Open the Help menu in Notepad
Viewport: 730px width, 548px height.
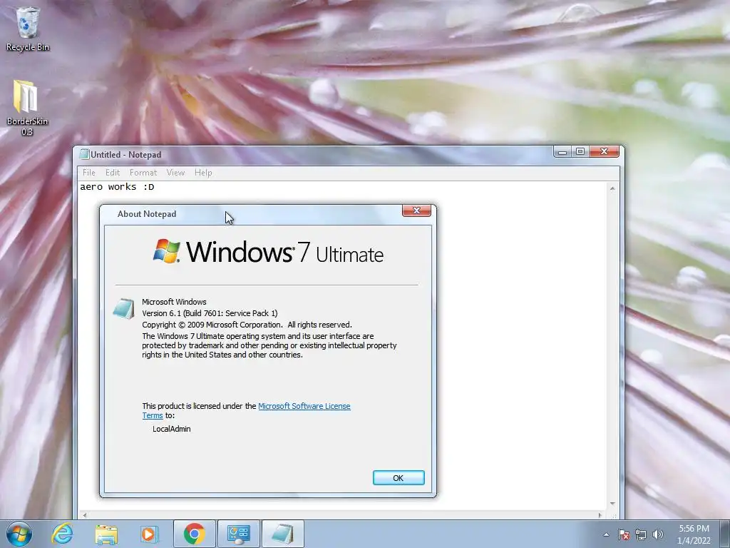pyautogui.click(x=203, y=173)
